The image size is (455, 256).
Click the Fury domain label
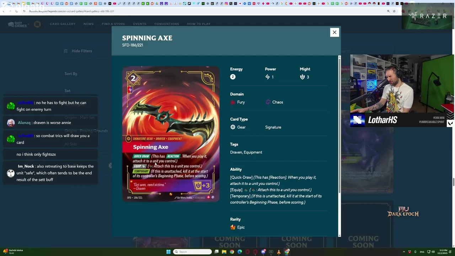(241, 102)
